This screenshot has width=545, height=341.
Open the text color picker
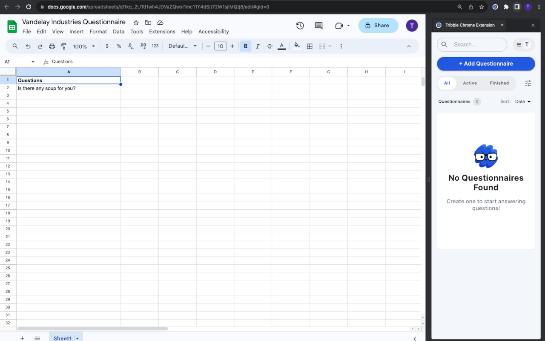pos(281,46)
